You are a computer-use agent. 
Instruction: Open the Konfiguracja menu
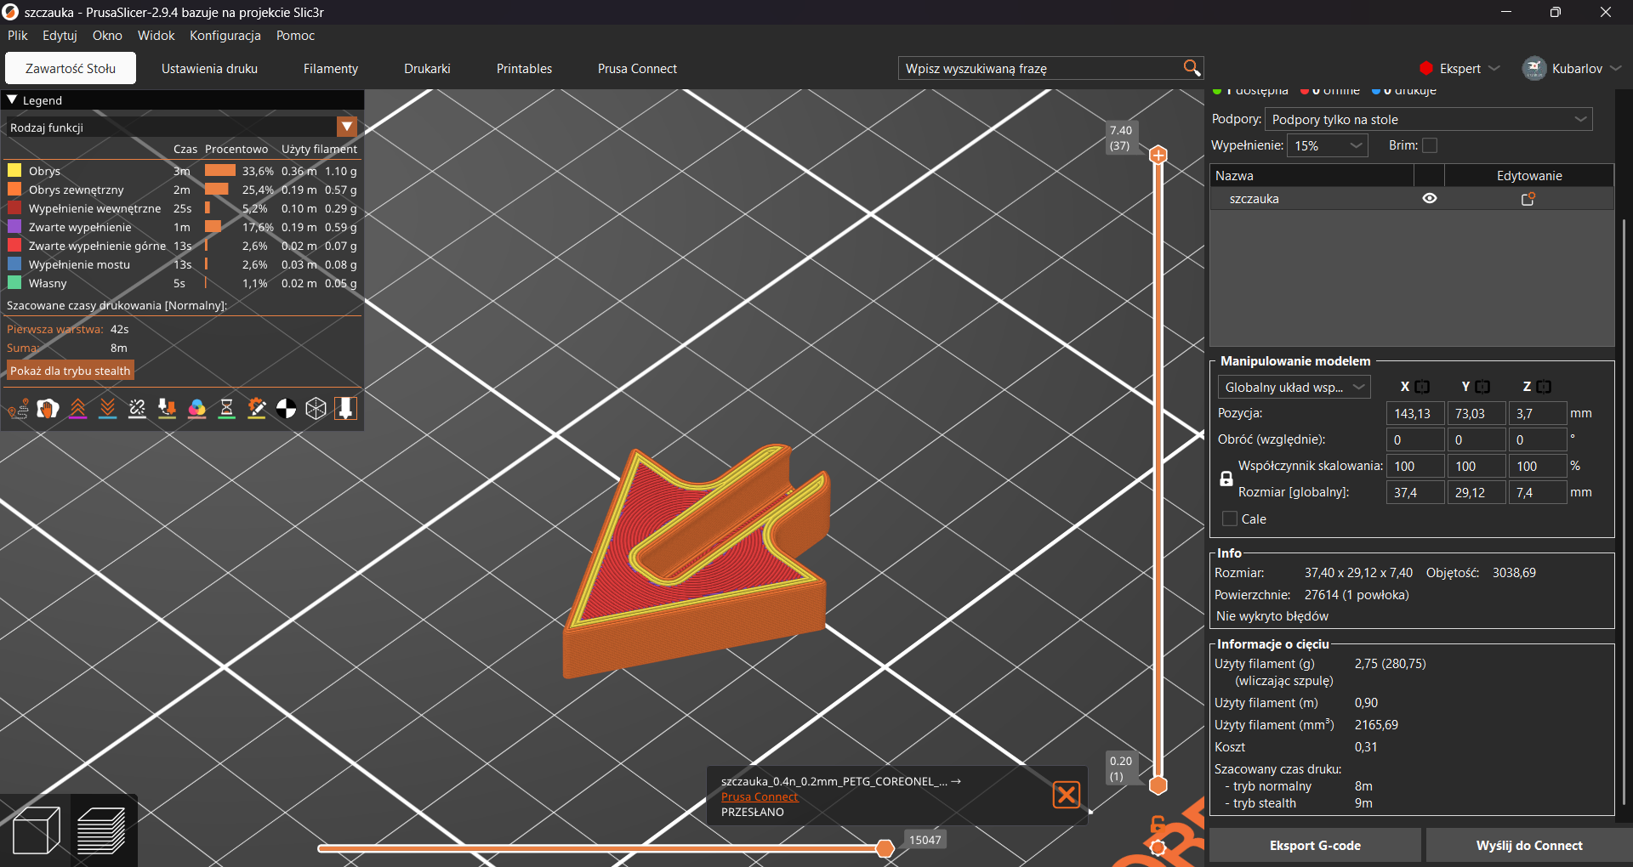(x=225, y=36)
